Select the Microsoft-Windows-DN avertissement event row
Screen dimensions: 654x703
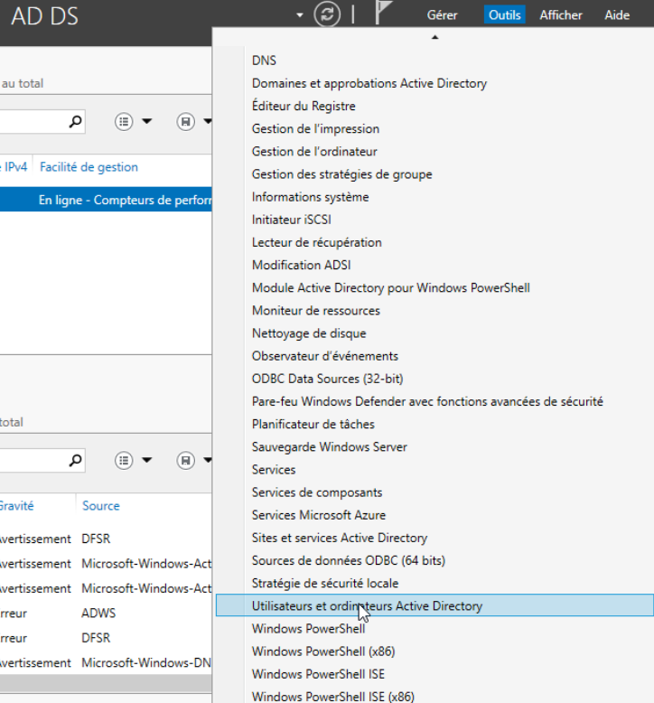point(106,662)
